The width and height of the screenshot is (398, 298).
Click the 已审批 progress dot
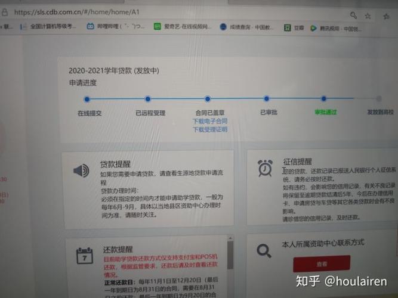(x=267, y=98)
